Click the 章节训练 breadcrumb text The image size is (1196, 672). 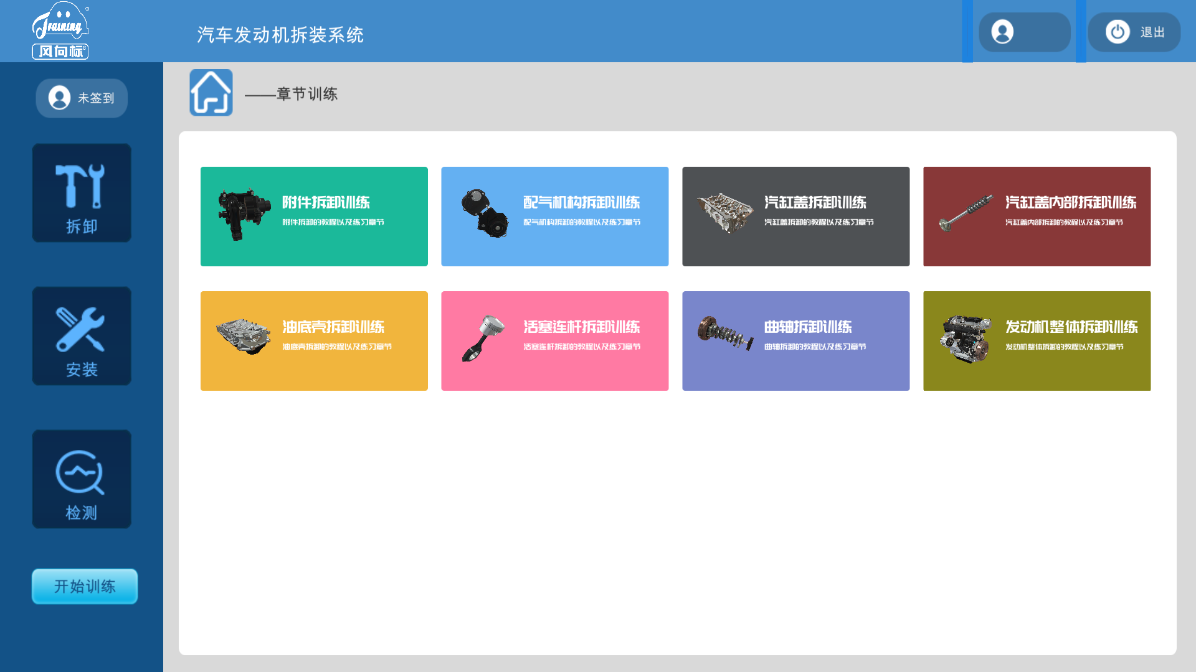306,94
